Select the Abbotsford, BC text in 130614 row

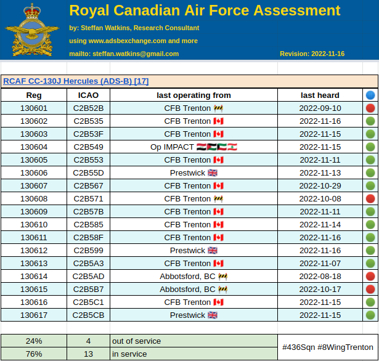pyautogui.click(x=187, y=276)
